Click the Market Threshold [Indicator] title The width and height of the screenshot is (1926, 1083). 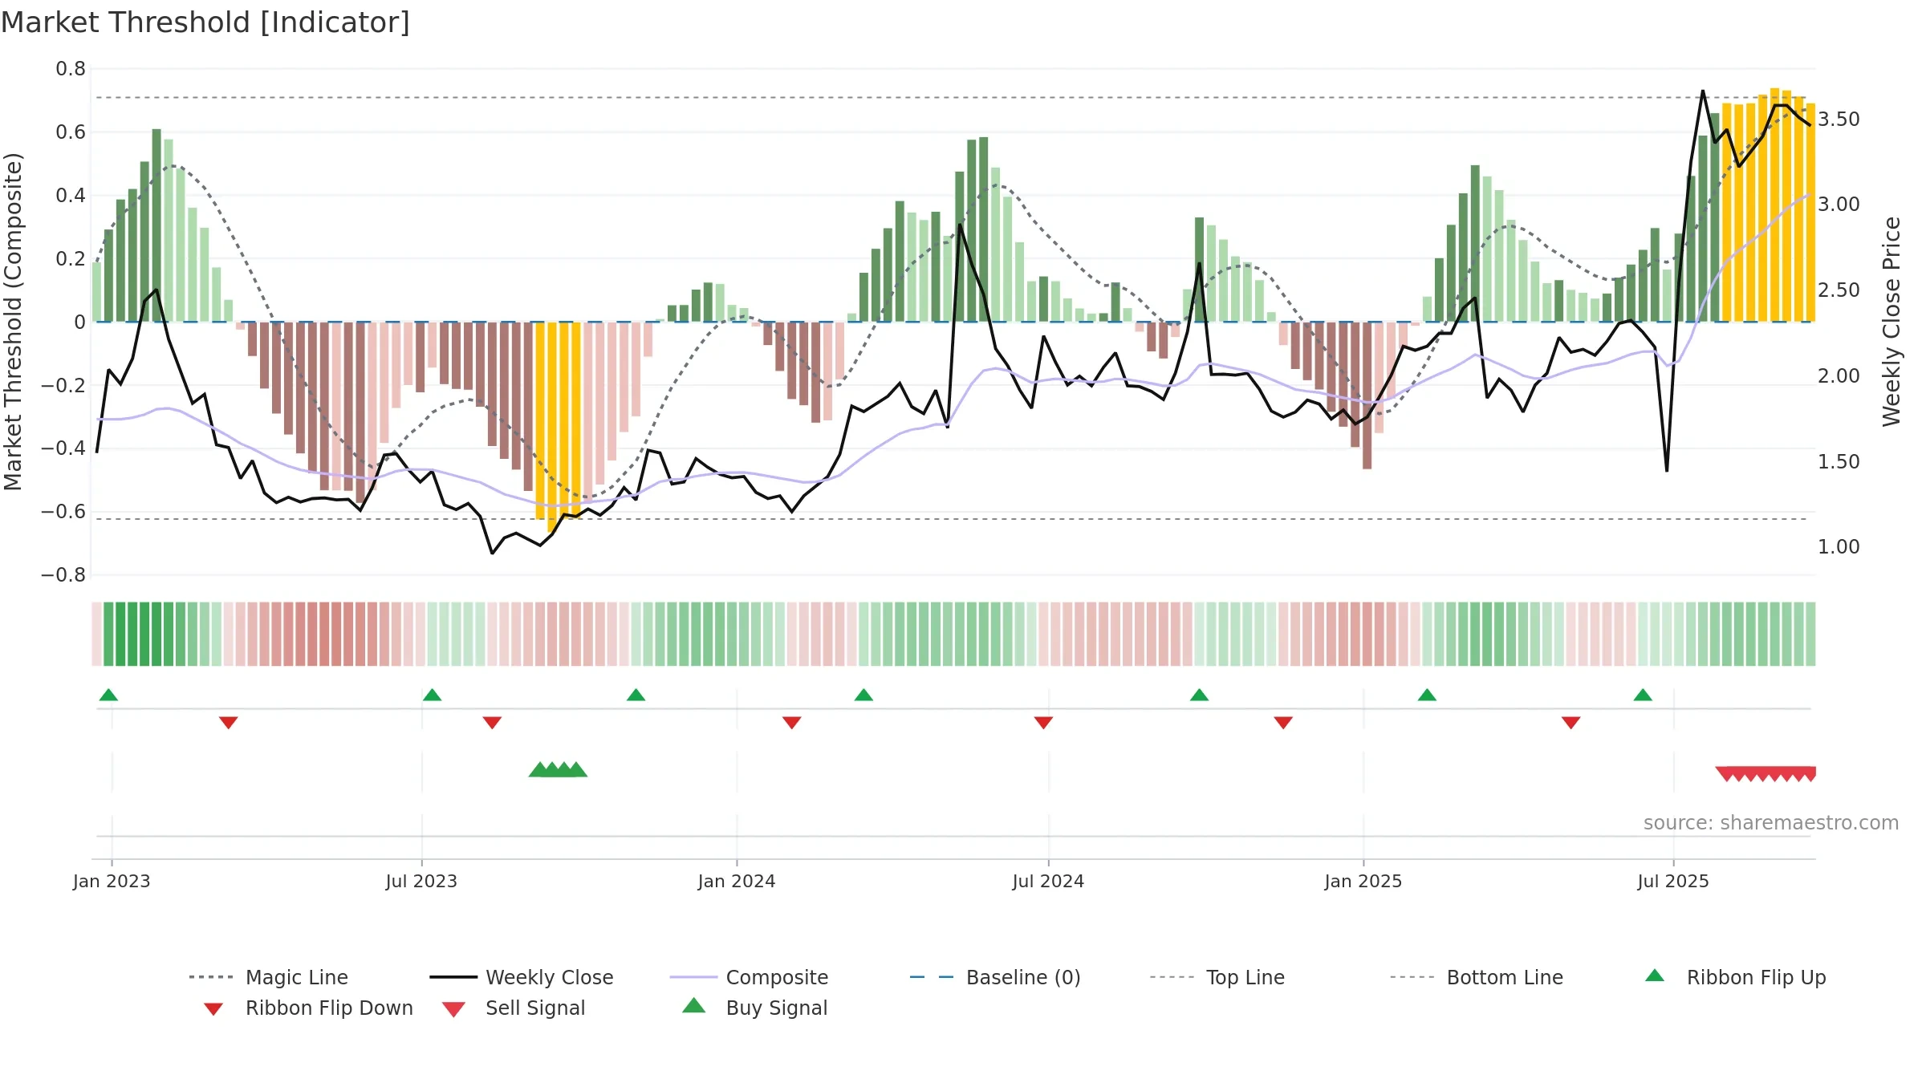point(205,22)
